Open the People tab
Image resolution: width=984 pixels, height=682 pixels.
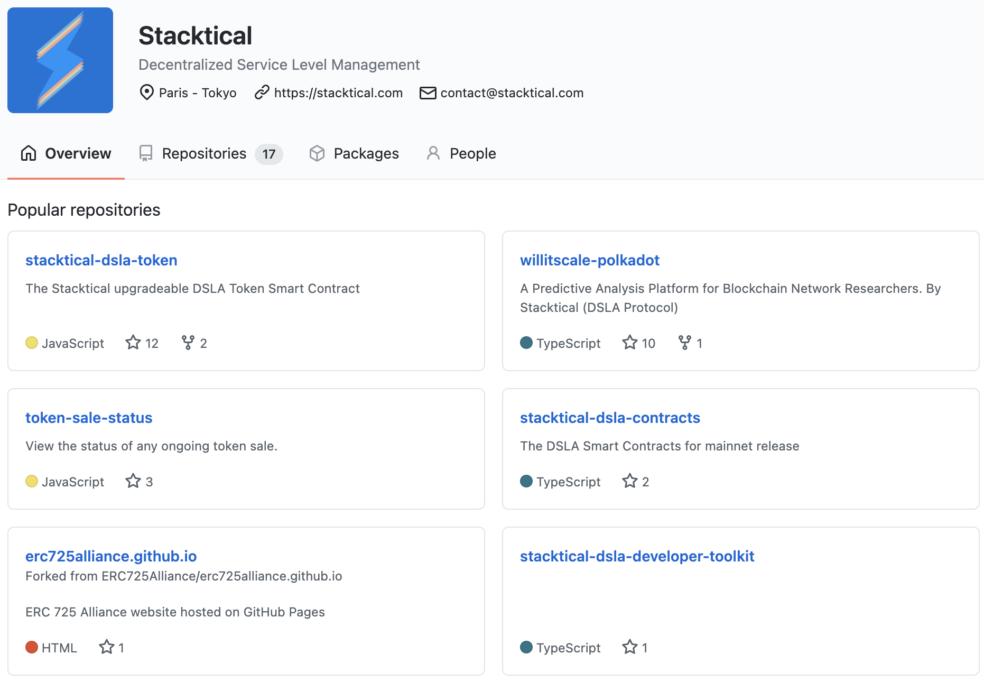point(461,153)
